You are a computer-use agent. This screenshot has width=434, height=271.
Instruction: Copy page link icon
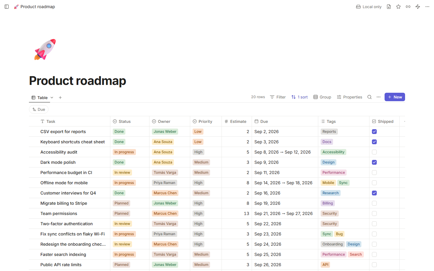point(408,7)
